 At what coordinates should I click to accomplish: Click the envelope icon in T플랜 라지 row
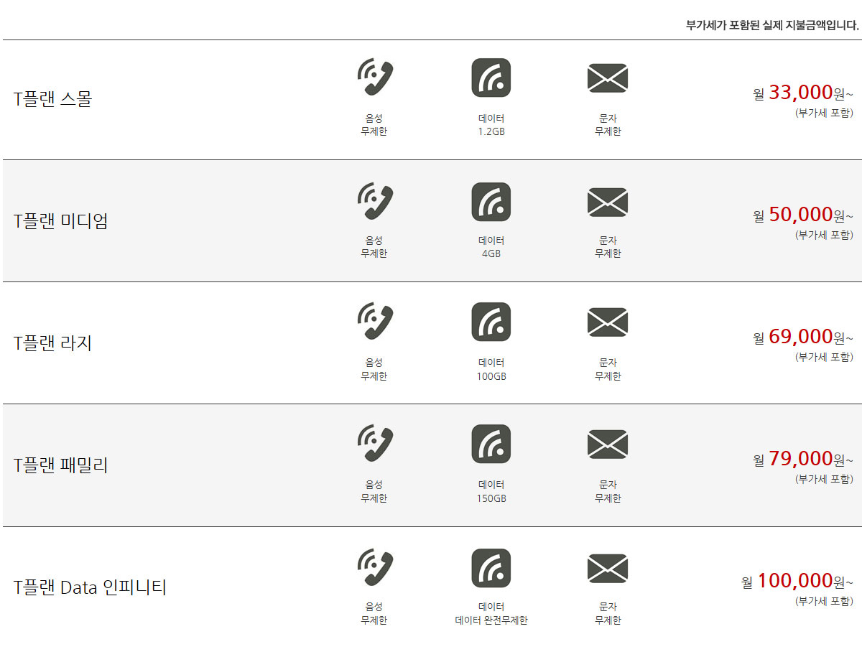pos(608,322)
